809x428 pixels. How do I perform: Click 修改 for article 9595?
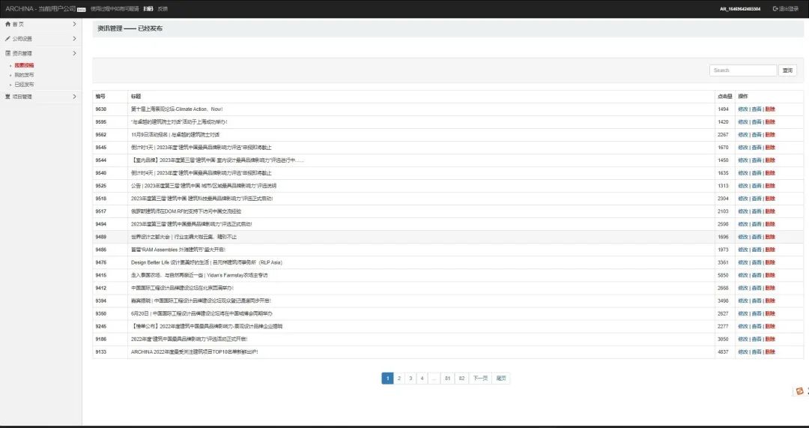click(743, 122)
